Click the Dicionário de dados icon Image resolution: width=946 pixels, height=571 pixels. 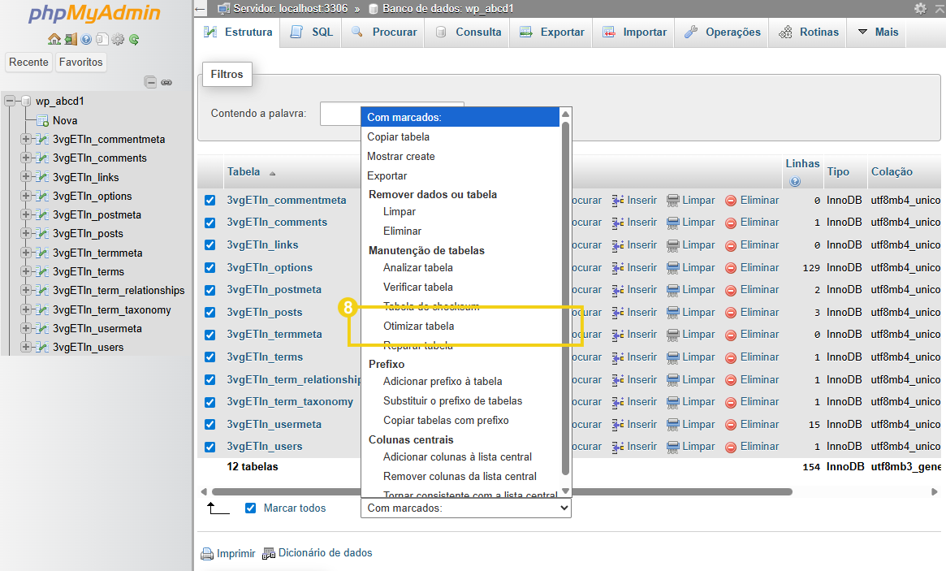269,553
